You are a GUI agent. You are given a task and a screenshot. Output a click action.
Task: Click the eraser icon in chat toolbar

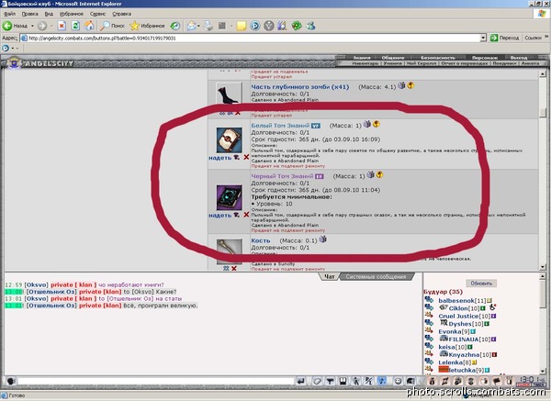(317, 381)
